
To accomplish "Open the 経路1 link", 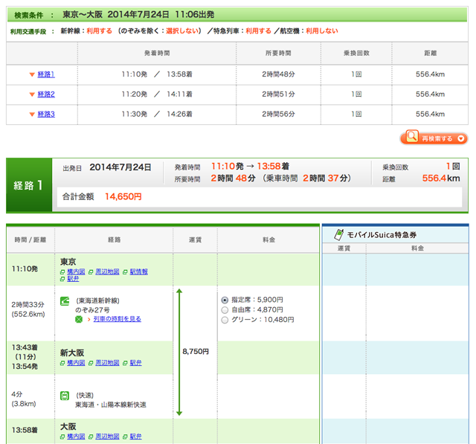I will [x=46, y=74].
